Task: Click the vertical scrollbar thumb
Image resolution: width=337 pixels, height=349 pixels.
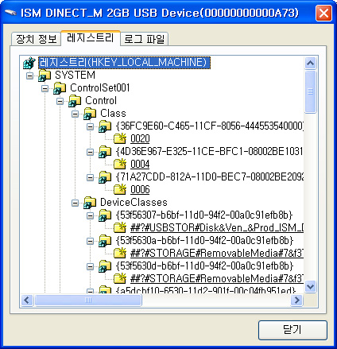Action: [311, 92]
